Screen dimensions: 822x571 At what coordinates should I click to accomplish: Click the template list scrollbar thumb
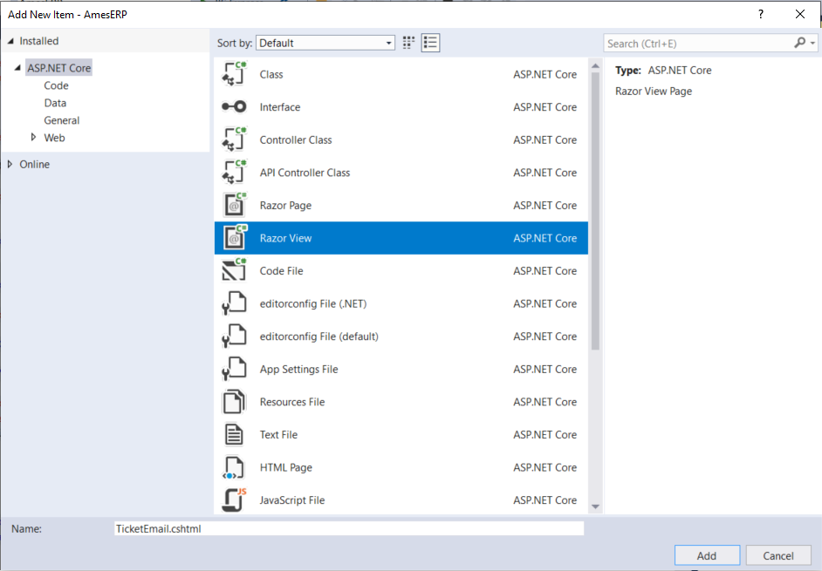[x=595, y=211]
